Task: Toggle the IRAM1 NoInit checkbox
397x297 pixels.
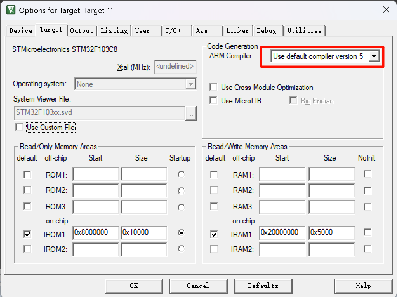Action: click(x=367, y=233)
